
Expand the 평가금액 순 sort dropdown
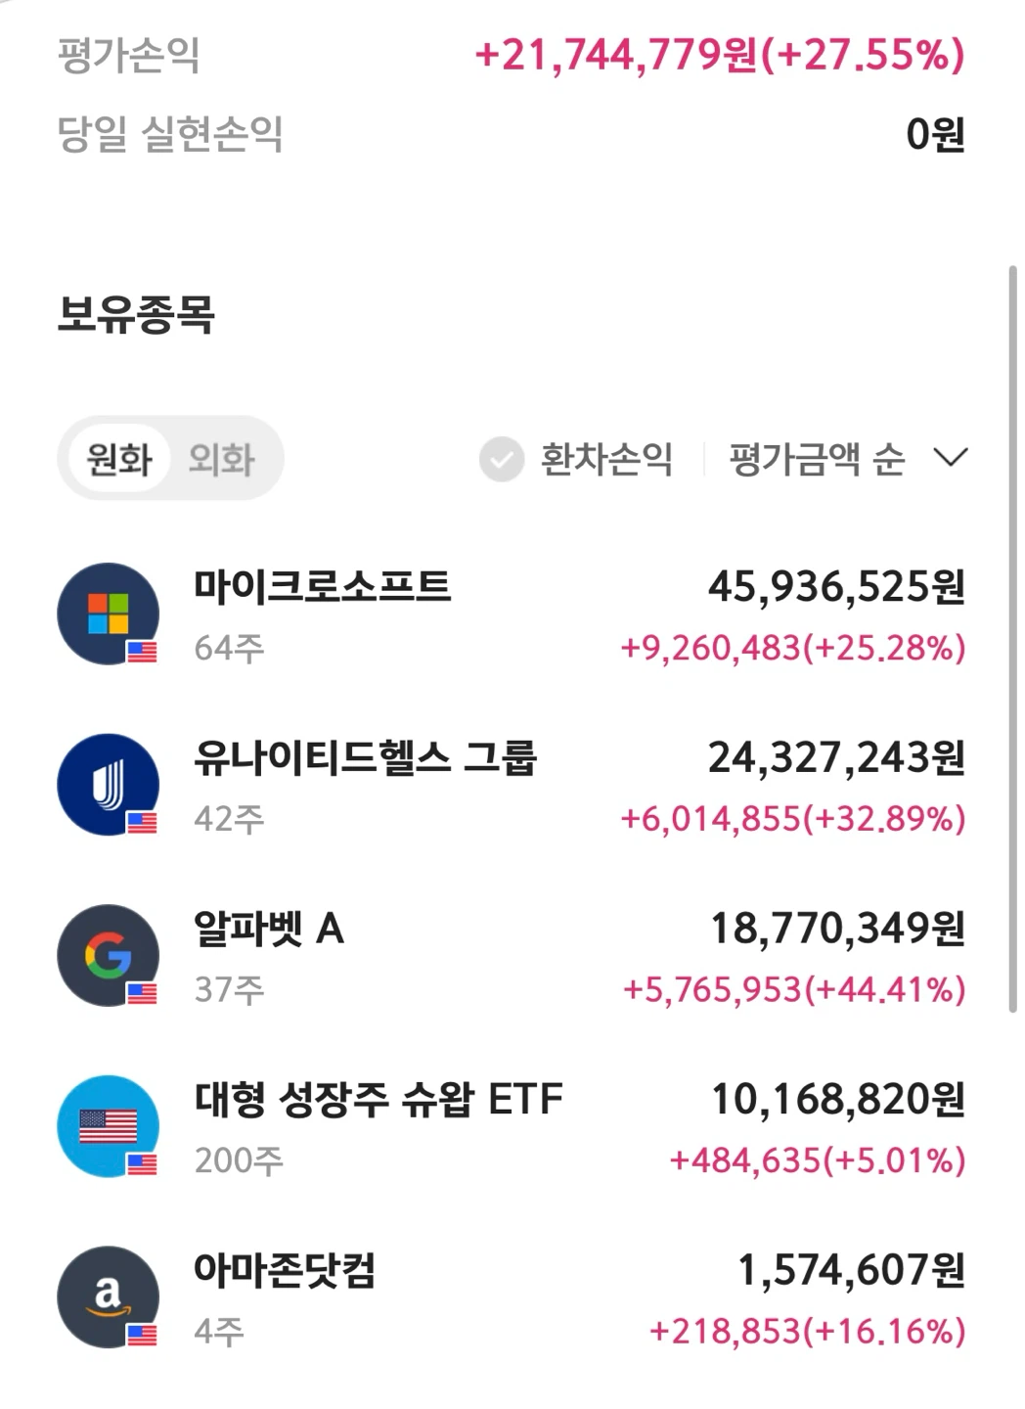(848, 459)
